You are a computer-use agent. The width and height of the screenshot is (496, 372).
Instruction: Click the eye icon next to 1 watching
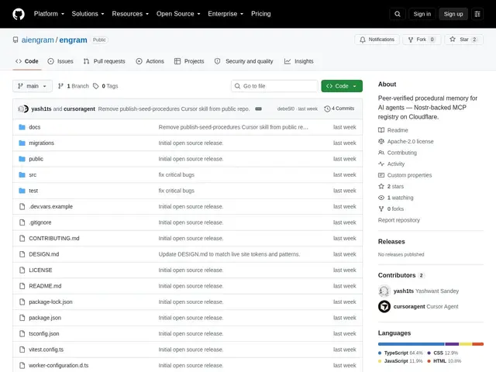381,198
